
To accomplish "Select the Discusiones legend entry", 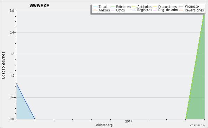I will [x=167, y=7].
